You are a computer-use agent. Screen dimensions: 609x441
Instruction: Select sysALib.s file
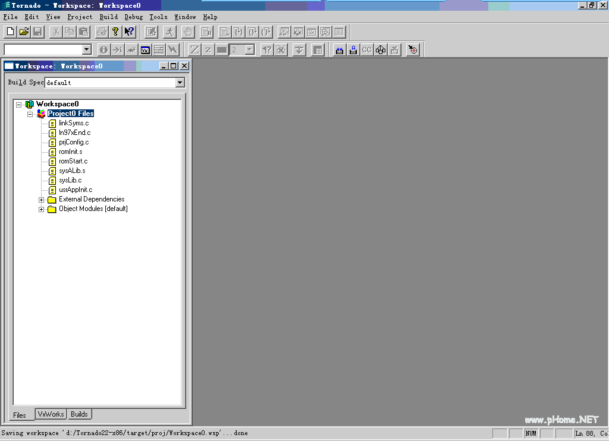tap(72, 171)
